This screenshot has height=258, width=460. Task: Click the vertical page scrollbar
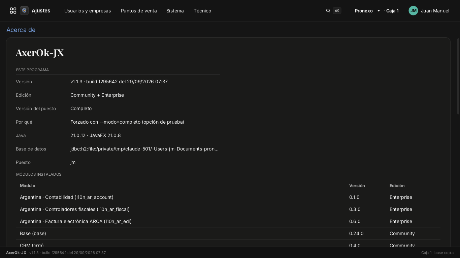[x=458, y=77]
